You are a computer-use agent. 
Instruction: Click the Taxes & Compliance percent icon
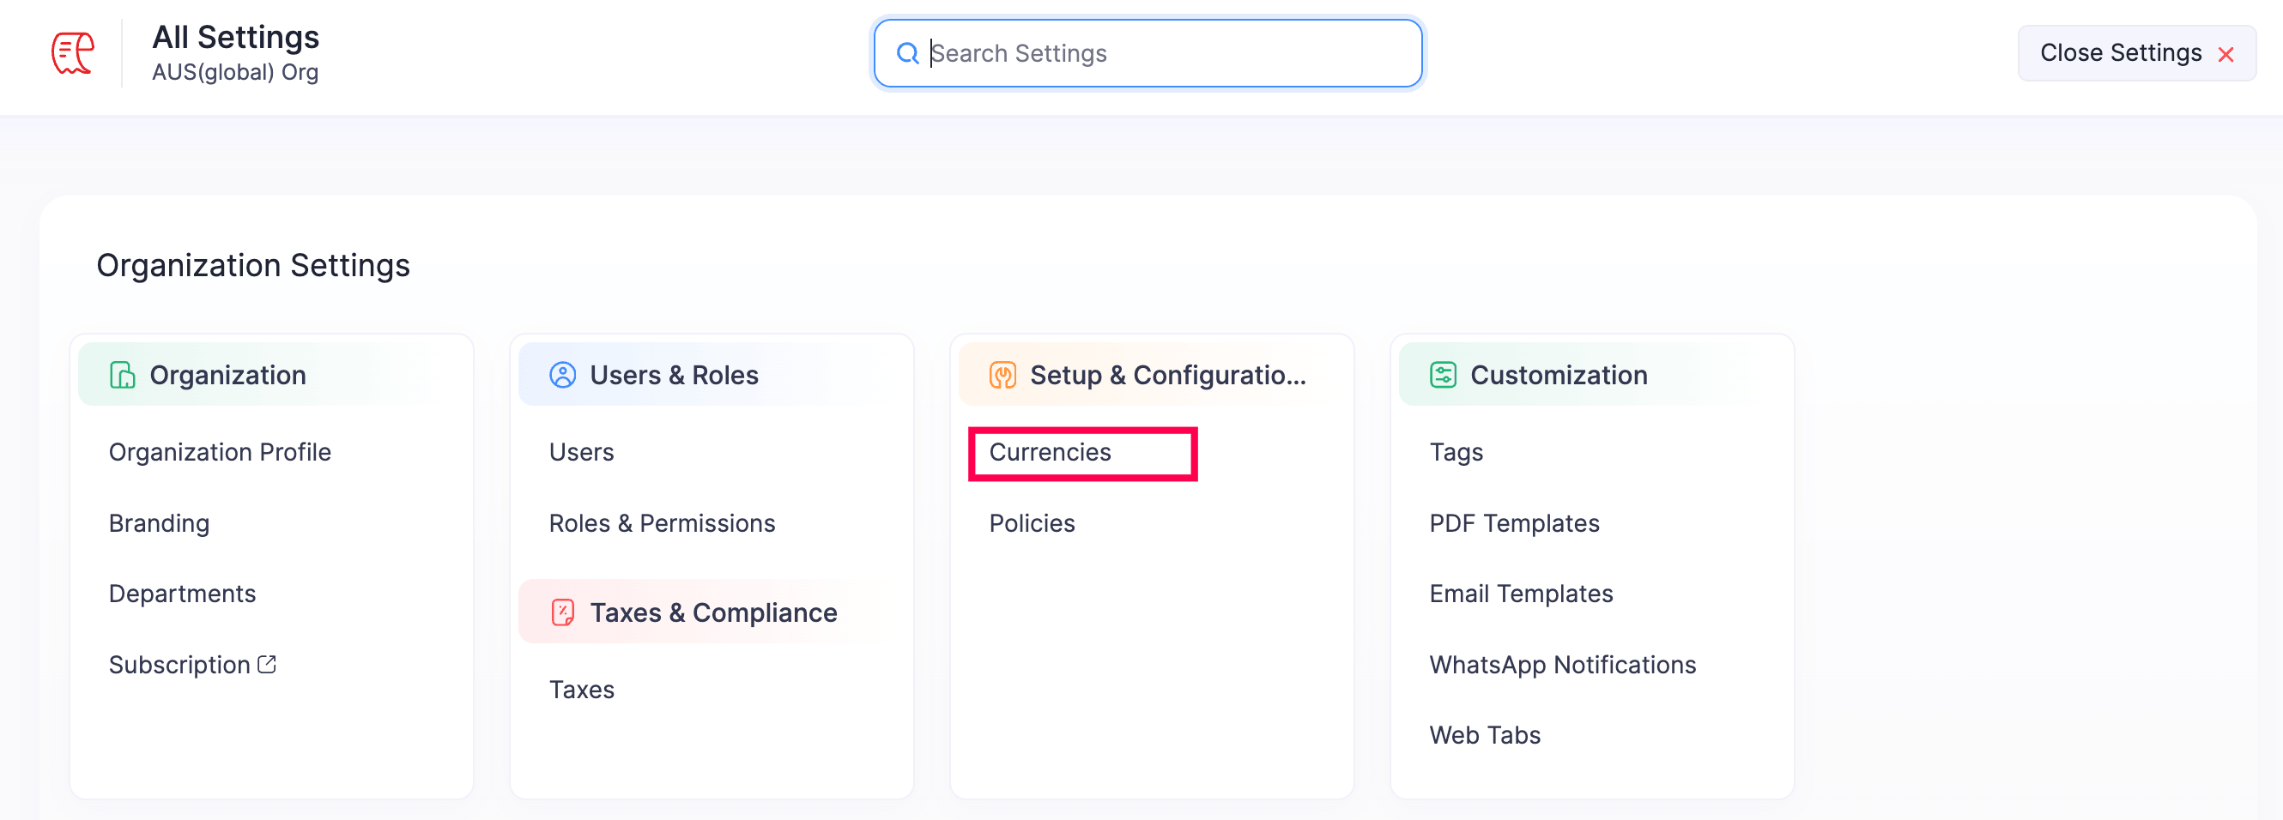click(563, 612)
